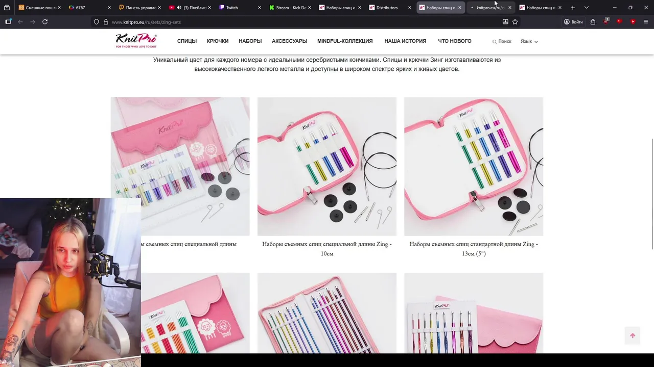Screen dimensions: 654x367
Task: Open the НАБОРЫ menu
Action: [x=250, y=41]
